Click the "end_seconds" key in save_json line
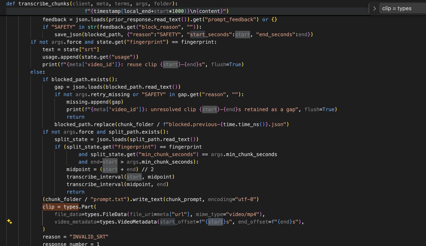This screenshot has width=426, height=246. point(275,34)
